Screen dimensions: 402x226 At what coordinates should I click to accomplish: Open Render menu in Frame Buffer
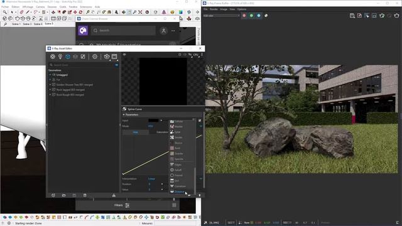coord(214,9)
